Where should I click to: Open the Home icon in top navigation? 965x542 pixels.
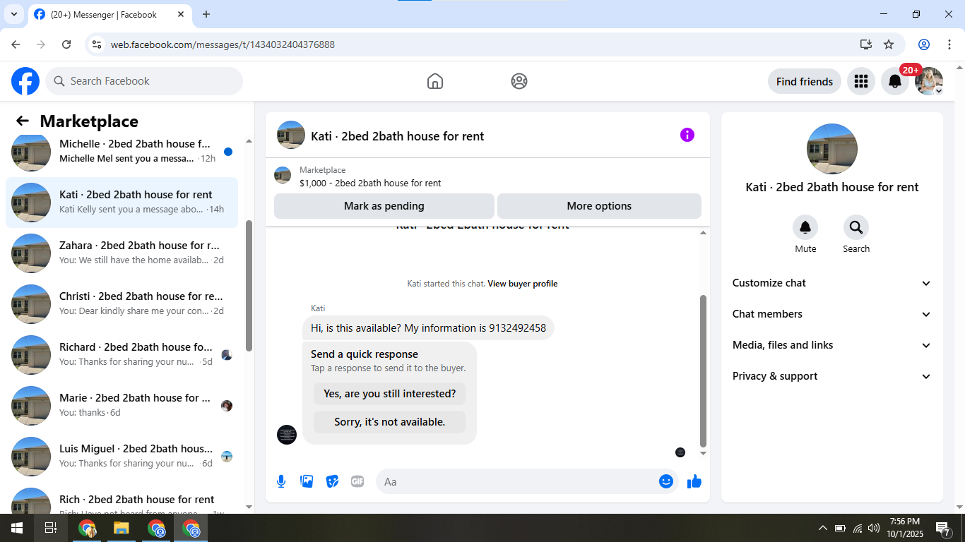(x=435, y=81)
